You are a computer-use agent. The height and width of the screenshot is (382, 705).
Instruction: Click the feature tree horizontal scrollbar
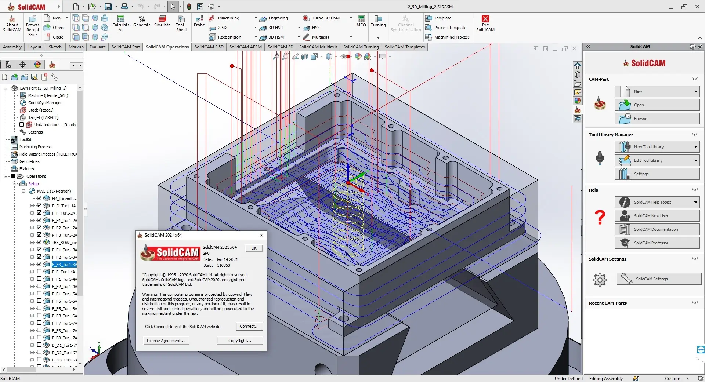click(x=21, y=370)
